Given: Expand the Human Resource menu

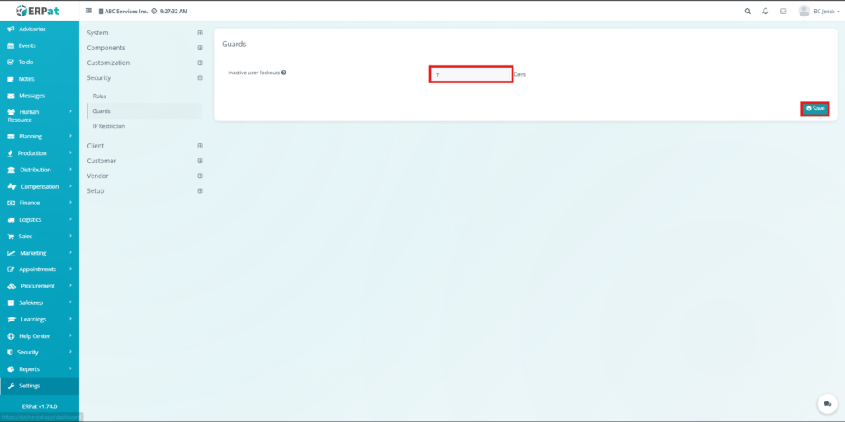Looking at the screenshot, I should [x=40, y=115].
